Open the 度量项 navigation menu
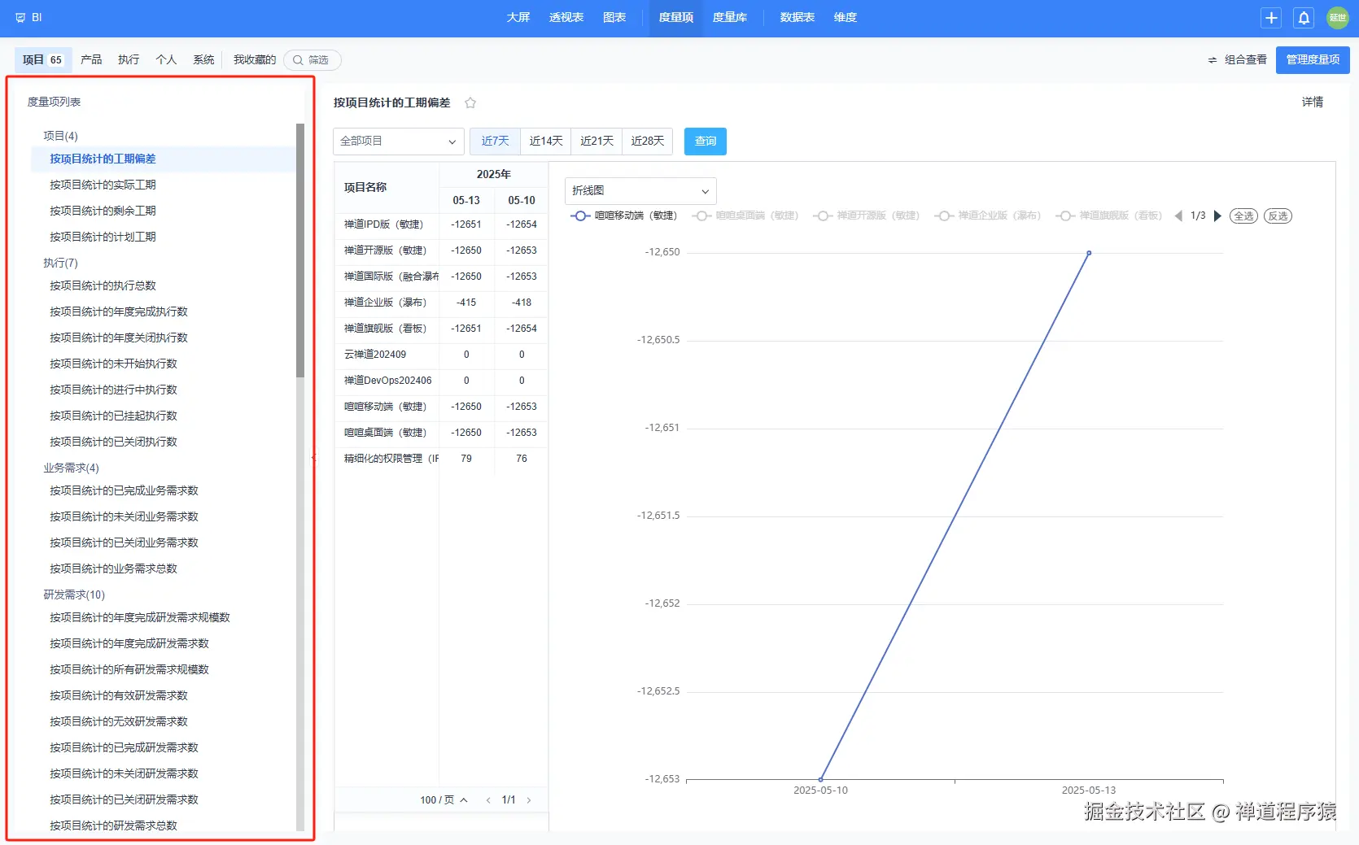This screenshot has width=1359, height=845. pyautogui.click(x=676, y=18)
